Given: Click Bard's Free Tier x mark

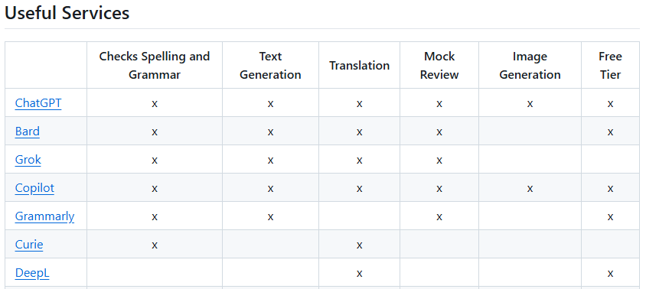Looking at the screenshot, I should click(x=610, y=132).
